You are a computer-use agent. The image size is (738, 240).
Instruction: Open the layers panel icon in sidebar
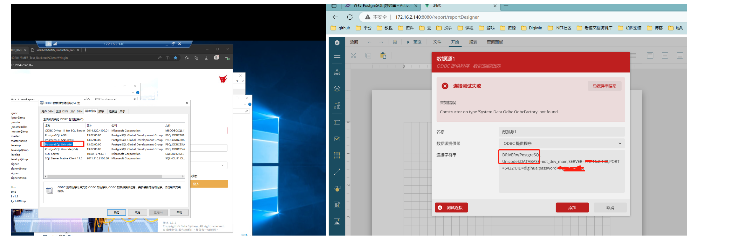[x=337, y=89]
